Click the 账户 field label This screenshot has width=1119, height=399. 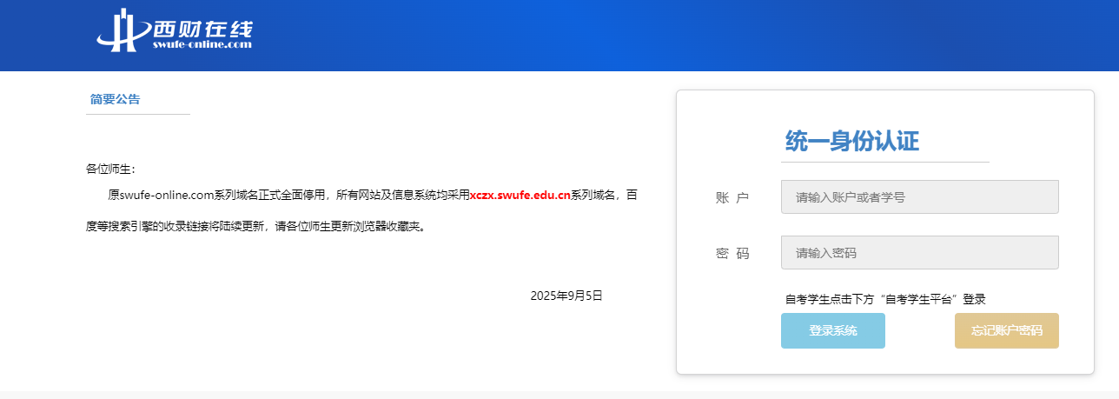click(x=732, y=198)
